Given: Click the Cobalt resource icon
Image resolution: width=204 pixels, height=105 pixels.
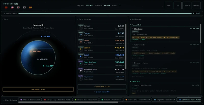Looking at the screenshot, I should click(x=81, y=56).
